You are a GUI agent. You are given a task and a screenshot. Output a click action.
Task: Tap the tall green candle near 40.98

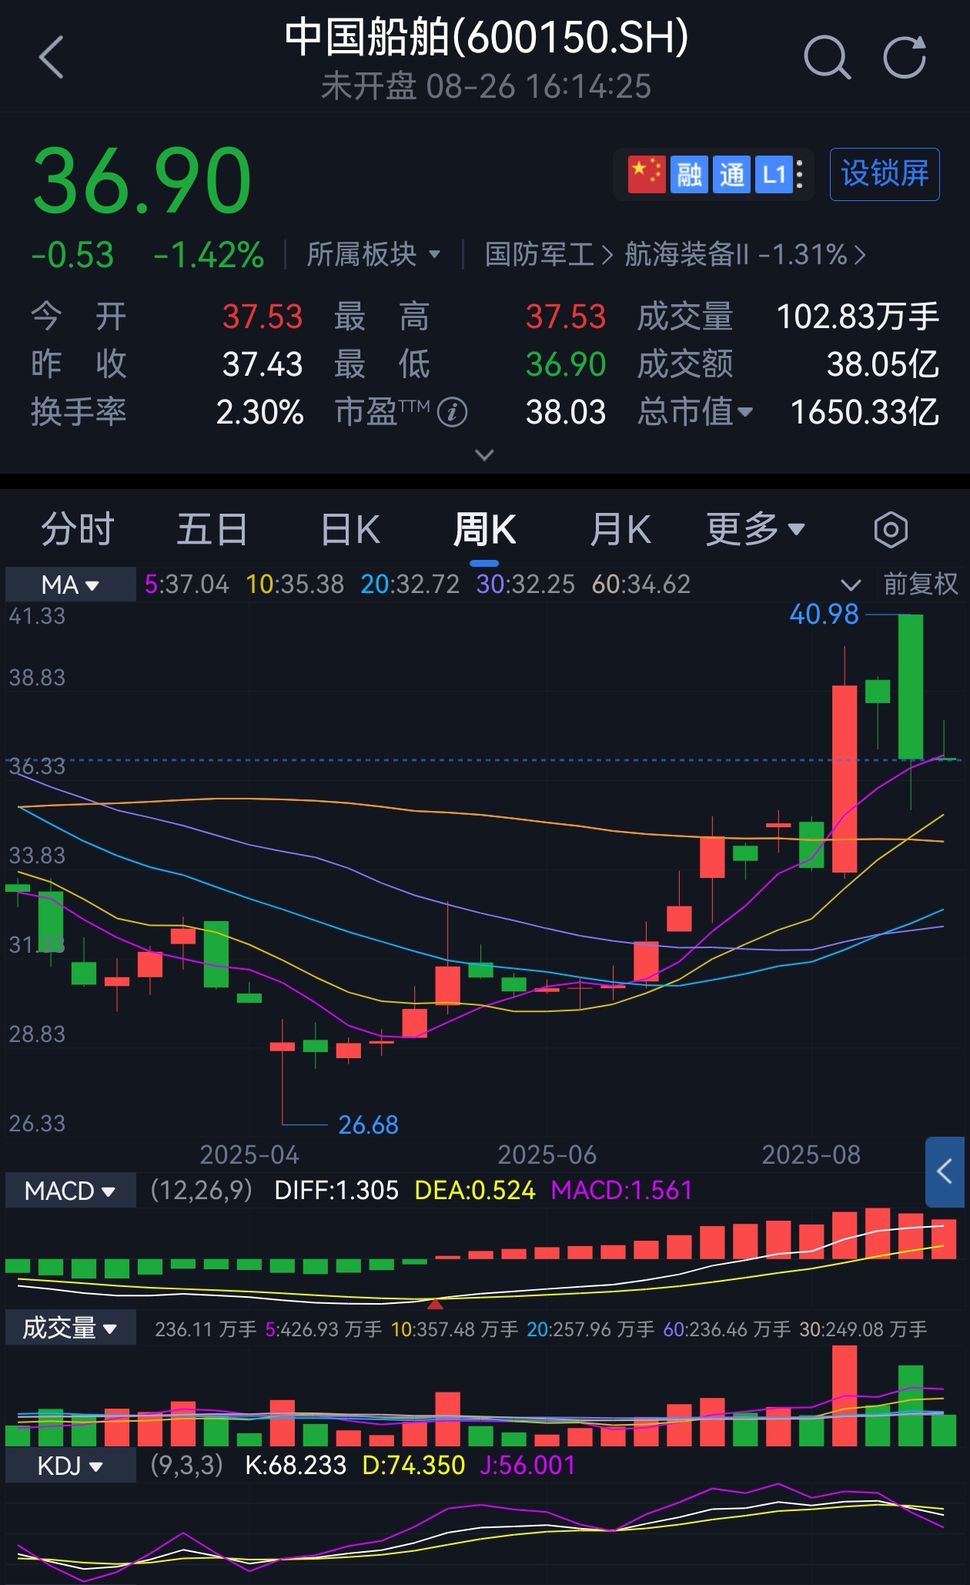[911, 686]
